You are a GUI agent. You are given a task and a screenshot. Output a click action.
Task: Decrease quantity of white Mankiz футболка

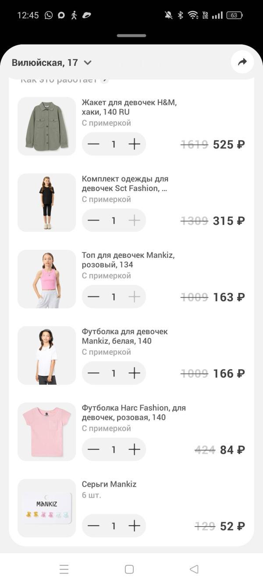93,373
